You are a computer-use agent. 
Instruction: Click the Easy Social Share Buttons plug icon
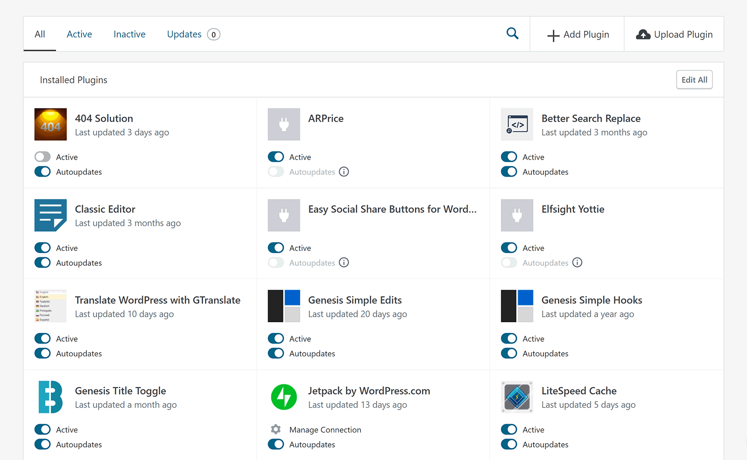(x=284, y=215)
